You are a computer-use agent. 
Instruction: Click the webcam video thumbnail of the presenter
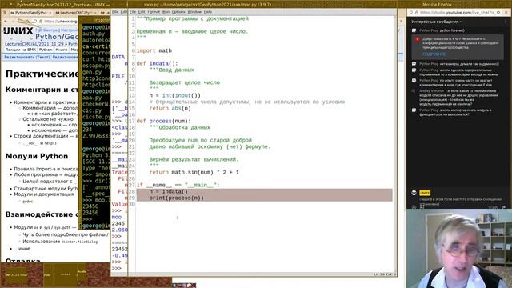[x=458, y=248]
